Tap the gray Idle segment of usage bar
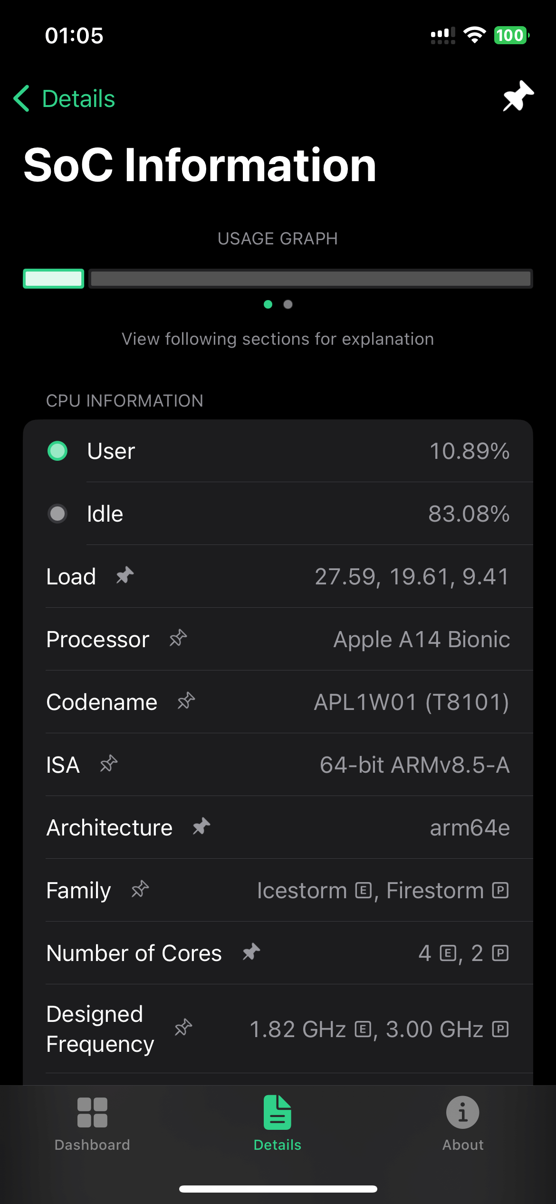 point(310,279)
